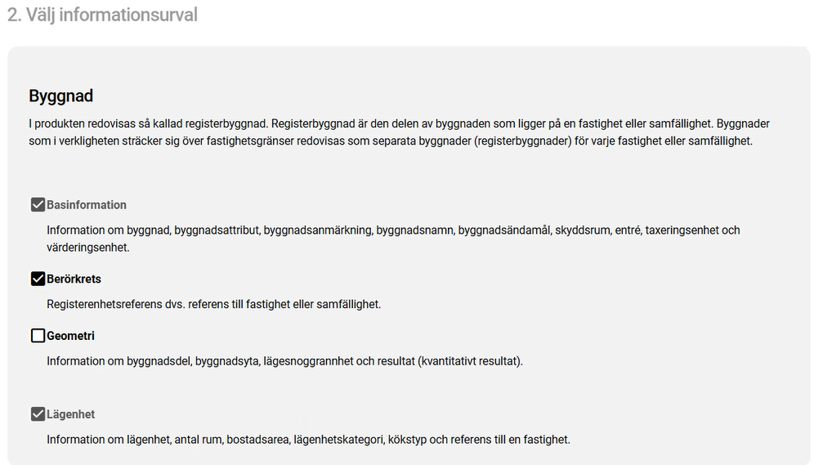Toggle the Basinformation checkbox
The height and width of the screenshot is (465, 814).
pyautogui.click(x=38, y=205)
